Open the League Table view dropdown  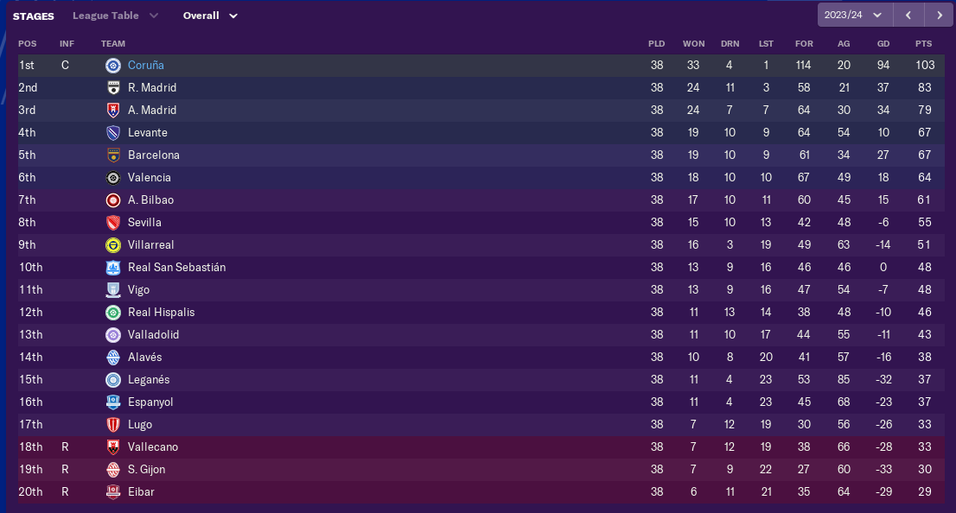(x=116, y=16)
